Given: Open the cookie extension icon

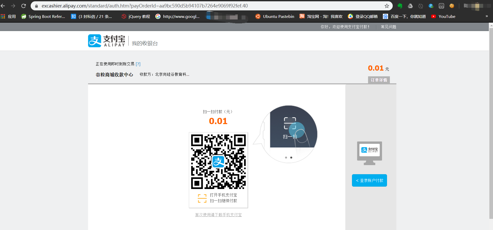Looking at the screenshot, I should pos(452,6).
